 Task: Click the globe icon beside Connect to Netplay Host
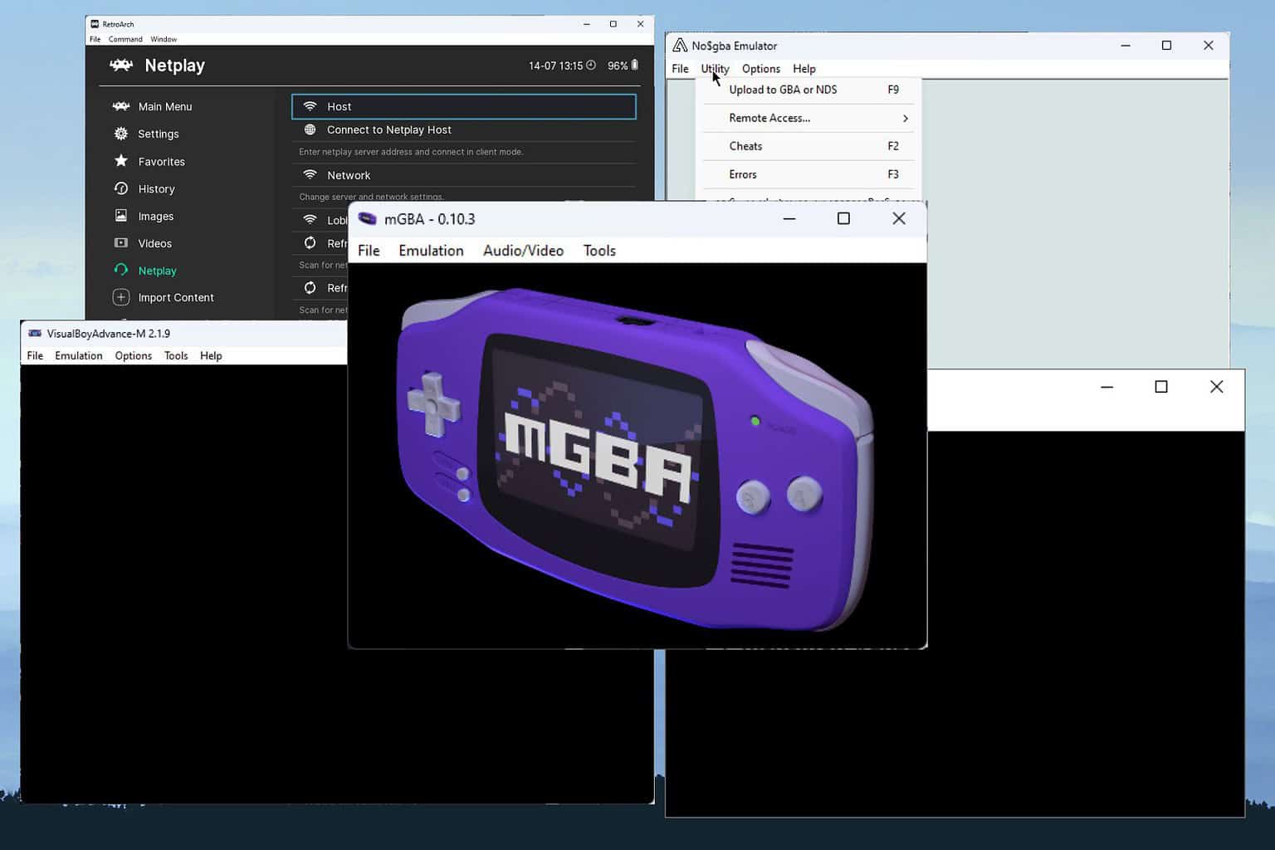coord(310,129)
